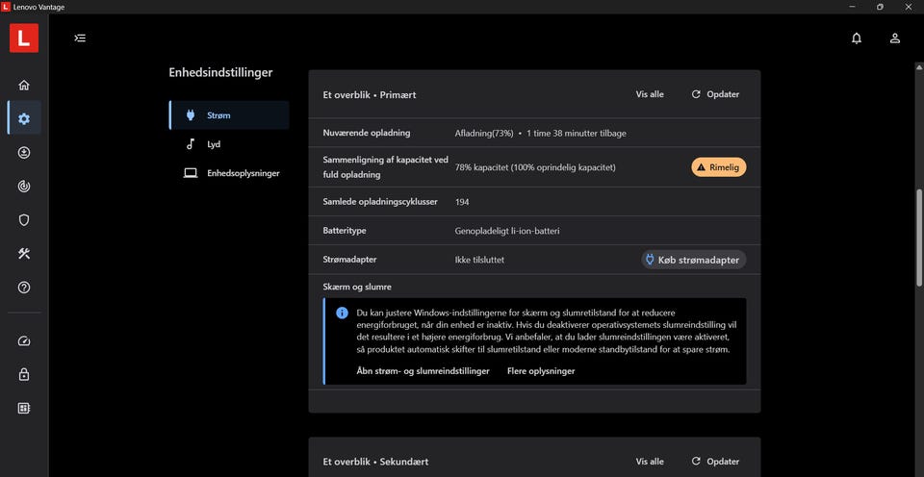Open system update download icon

[24, 153]
